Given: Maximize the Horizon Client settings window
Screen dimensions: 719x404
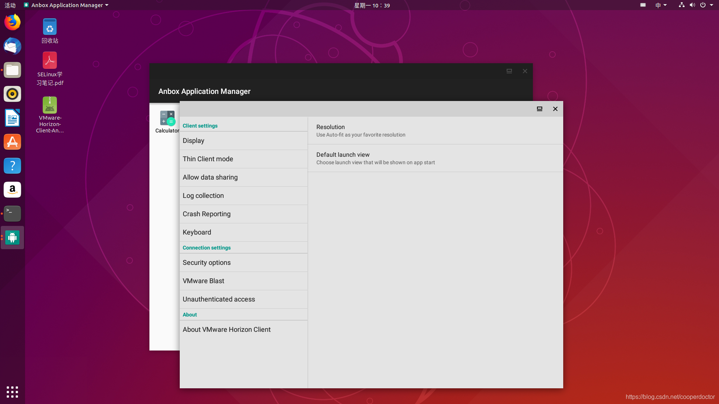Looking at the screenshot, I should [540, 109].
